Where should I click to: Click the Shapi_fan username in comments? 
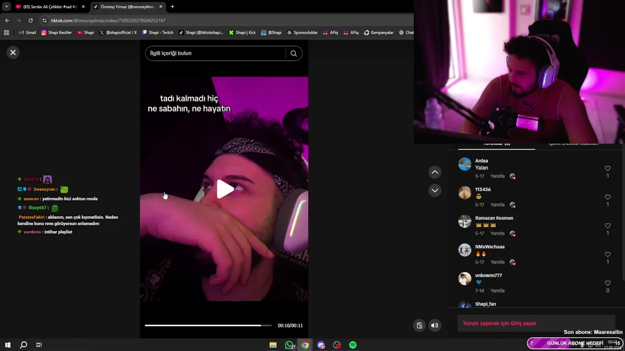pos(485,304)
